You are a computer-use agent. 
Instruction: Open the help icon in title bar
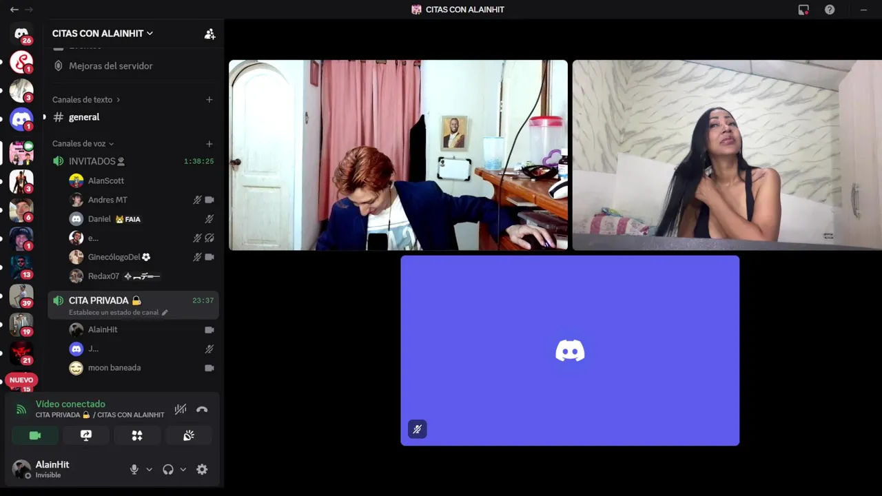830,10
